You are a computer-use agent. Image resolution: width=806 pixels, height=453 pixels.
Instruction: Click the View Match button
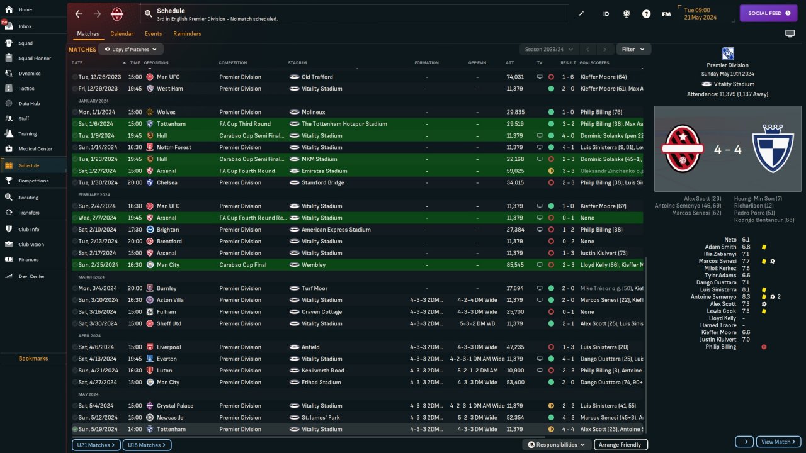[778, 442]
